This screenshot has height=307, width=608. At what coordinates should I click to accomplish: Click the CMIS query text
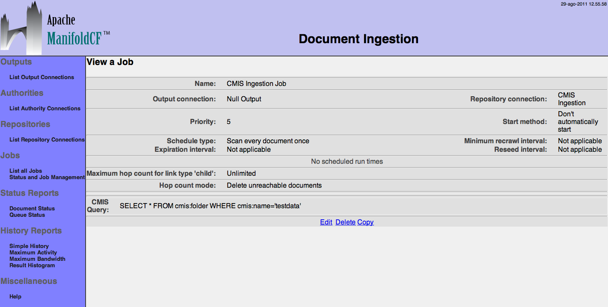coord(211,206)
